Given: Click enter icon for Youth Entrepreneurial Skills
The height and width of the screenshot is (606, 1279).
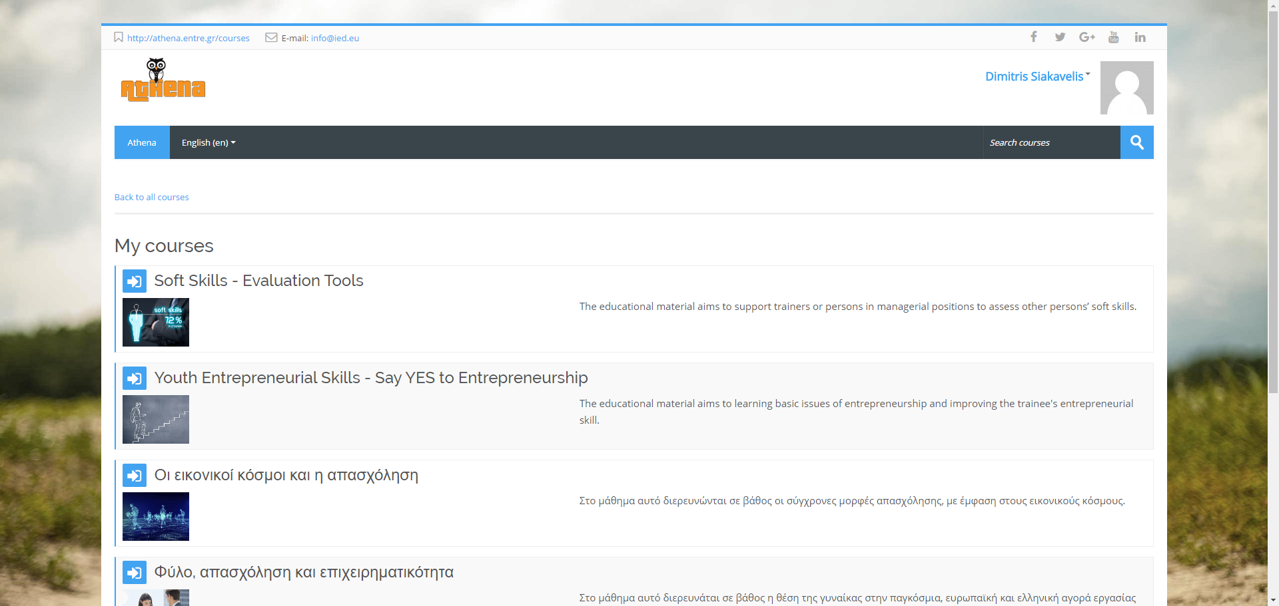Looking at the screenshot, I should (x=135, y=379).
